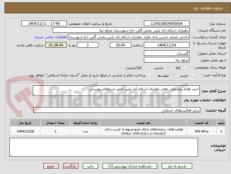The height and width of the screenshot is (174, 231).
Task: Click service code ط-94-941 cell
Action: [x=202, y=131]
